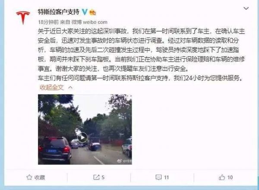Viewport: 259px width, 190px height.
Task: Click the star favorite icon
Action: (29, 177)
